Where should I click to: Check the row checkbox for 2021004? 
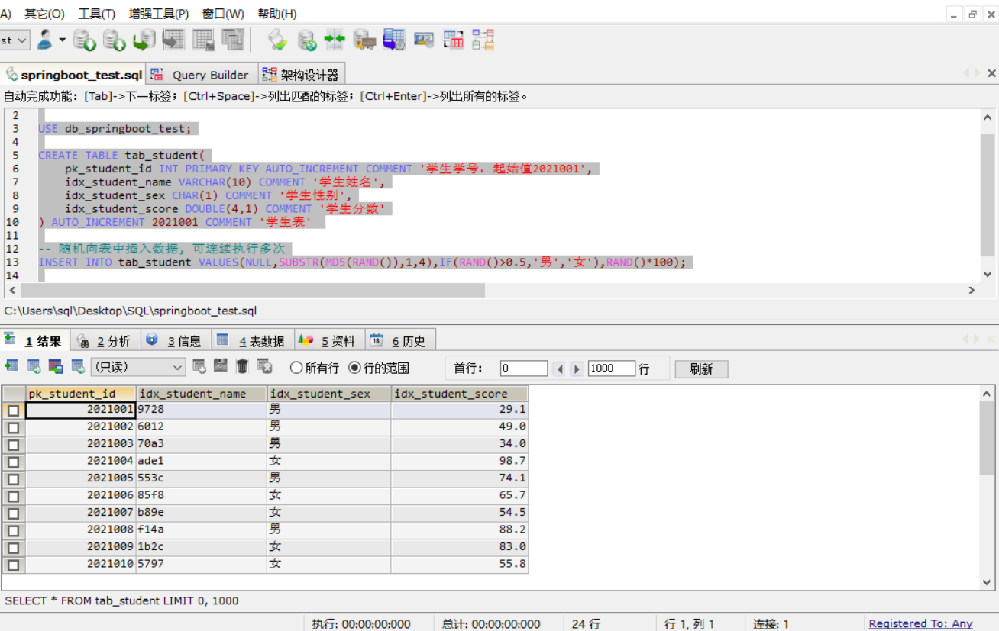point(13,462)
